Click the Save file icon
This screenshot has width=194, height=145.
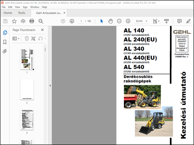5,21
